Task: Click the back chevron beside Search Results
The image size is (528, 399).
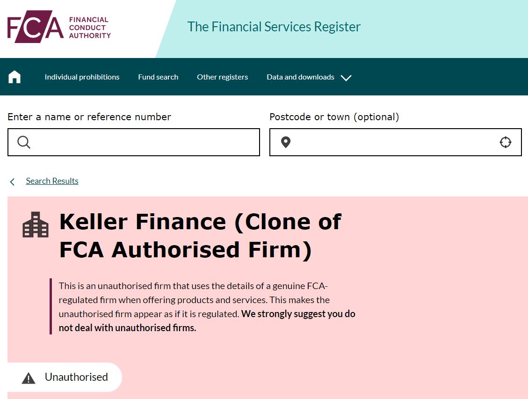Action: tap(12, 182)
